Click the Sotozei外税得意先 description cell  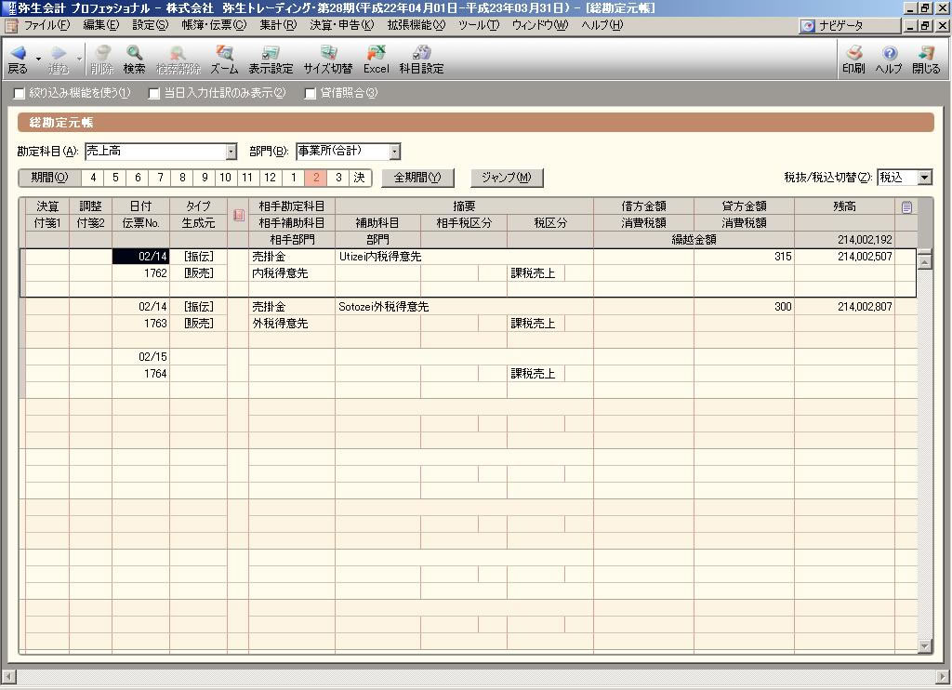(x=464, y=307)
